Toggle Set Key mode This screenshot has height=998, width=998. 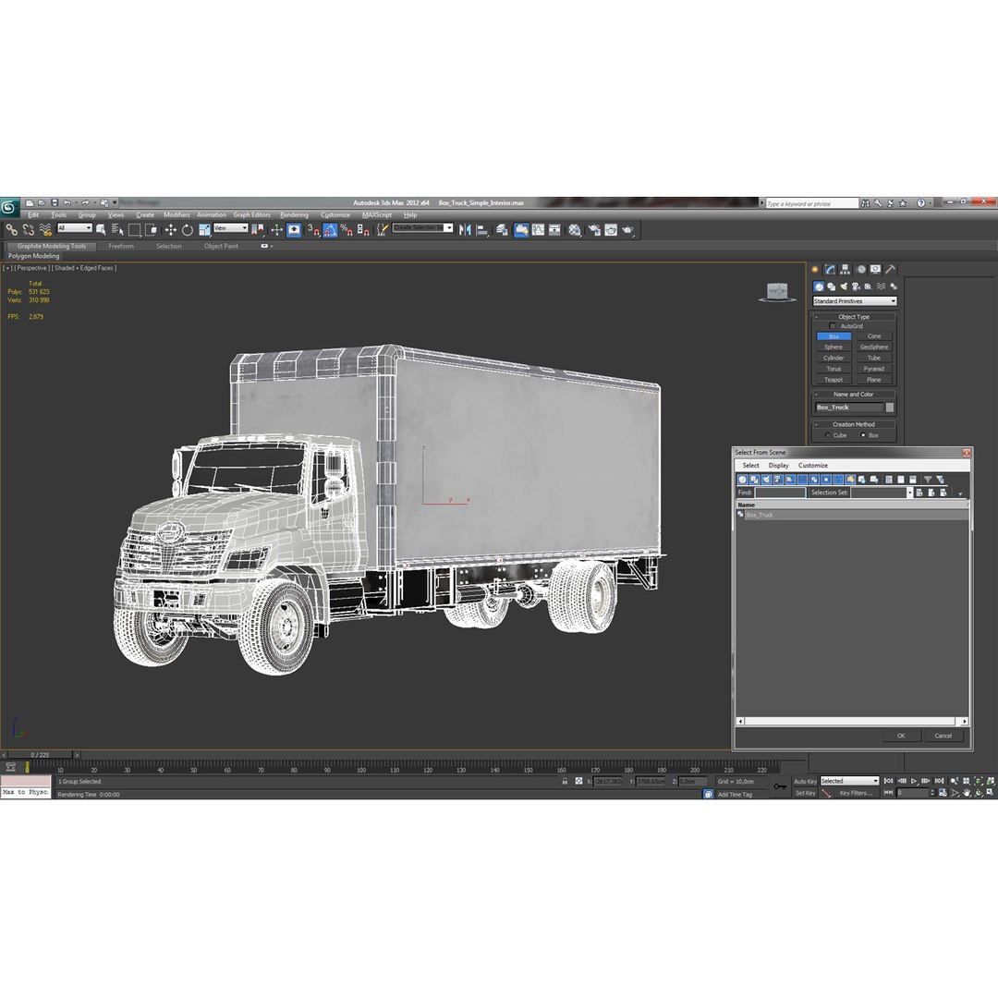point(805,793)
